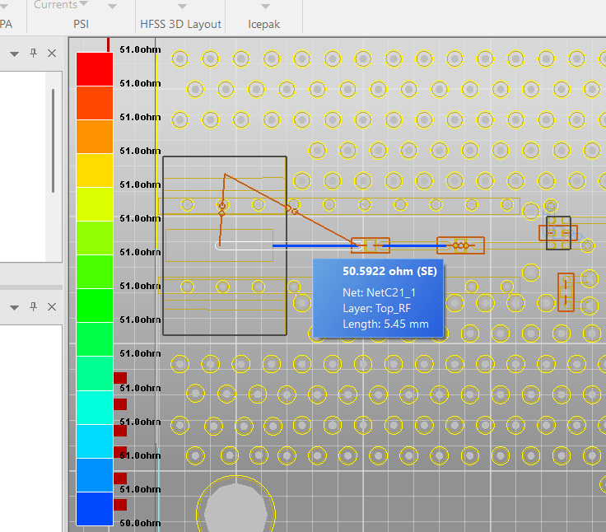Open the dropdown arrow above PSI

[112, 7]
